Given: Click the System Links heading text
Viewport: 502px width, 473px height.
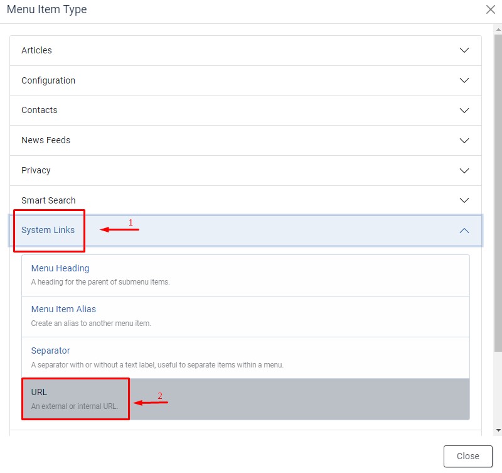Looking at the screenshot, I should (48, 230).
